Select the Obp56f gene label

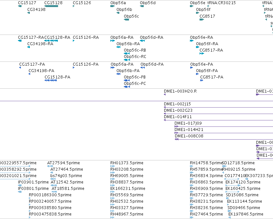[x=203, y=10]
